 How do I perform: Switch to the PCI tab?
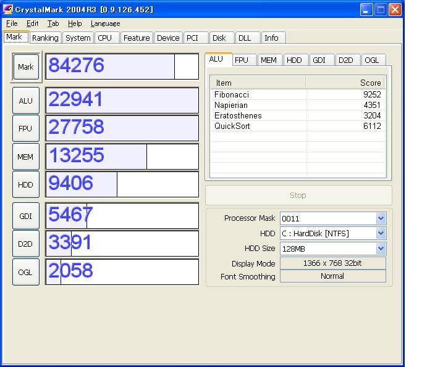[x=196, y=38]
